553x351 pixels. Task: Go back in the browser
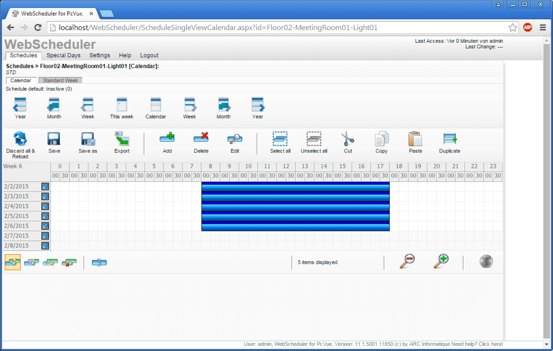click(x=11, y=28)
